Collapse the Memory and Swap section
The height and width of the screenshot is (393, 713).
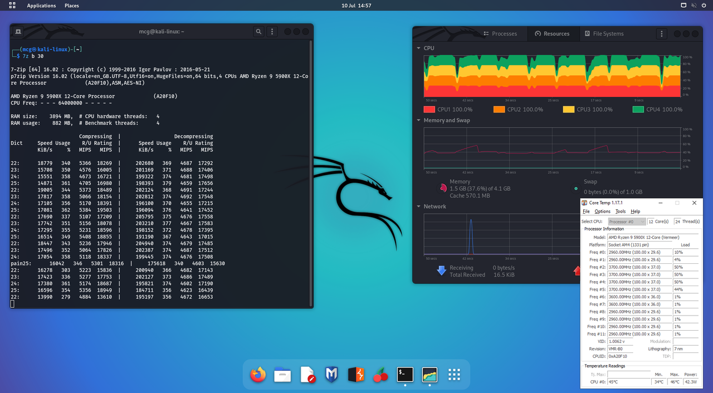click(419, 120)
